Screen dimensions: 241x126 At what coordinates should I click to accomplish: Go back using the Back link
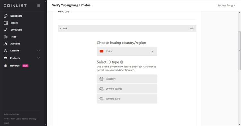[64, 28]
